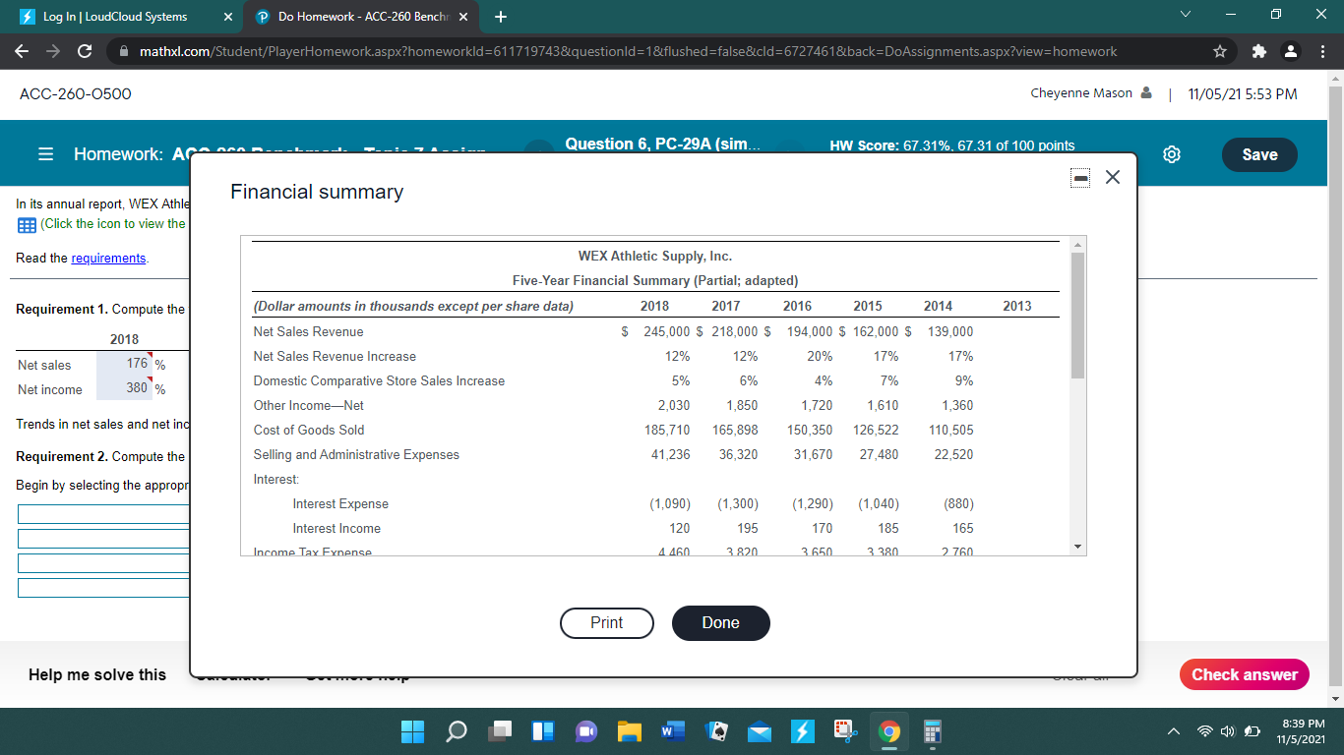Switch to Chrome on the taskbar
Screen dimensions: 1344x755
pos(888,731)
